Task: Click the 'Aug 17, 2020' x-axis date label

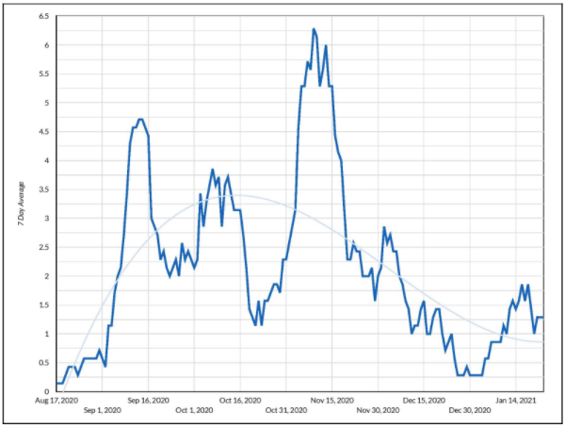Action: point(56,401)
